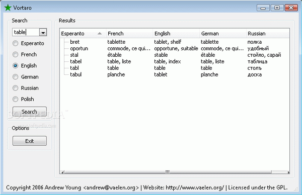Image resolution: width=302 pixels, height=195 pixels.
Task: Sort by the French column header
Action: [129, 34]
